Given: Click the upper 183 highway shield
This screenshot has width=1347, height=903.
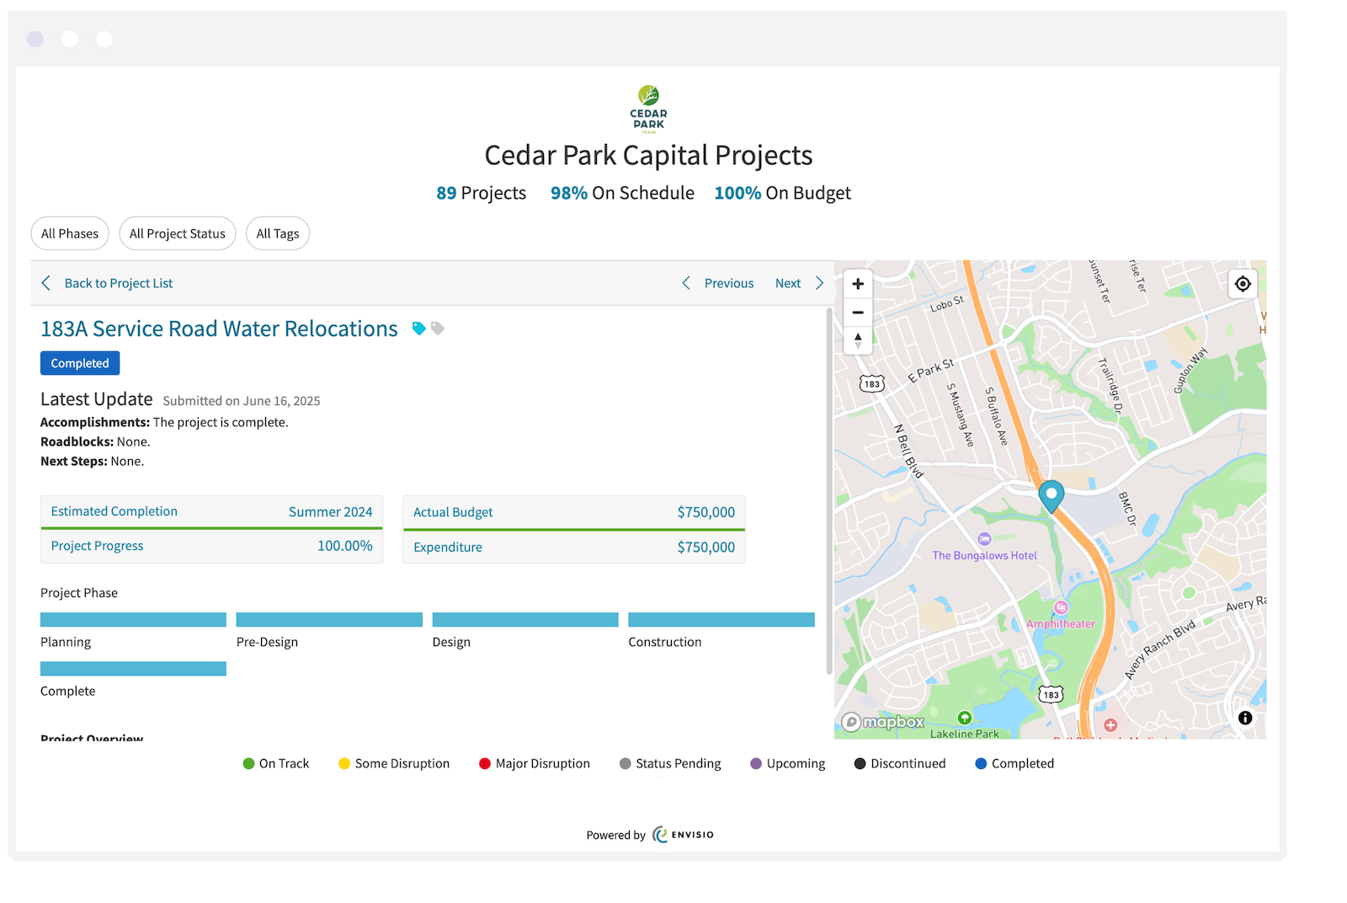Looking at the screenshot, I should pyautogui.click(x=871, y=384).
